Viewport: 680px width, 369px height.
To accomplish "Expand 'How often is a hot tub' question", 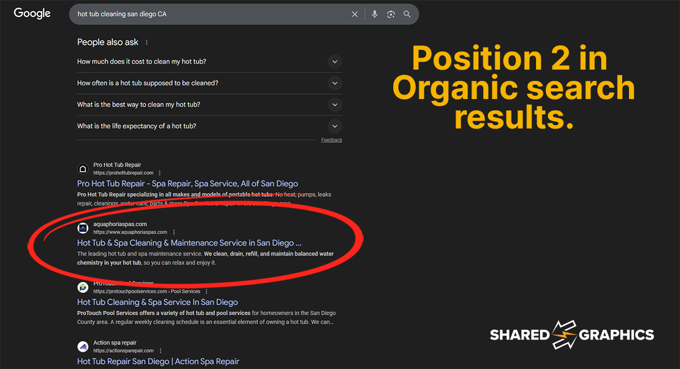I will point(335,83).
